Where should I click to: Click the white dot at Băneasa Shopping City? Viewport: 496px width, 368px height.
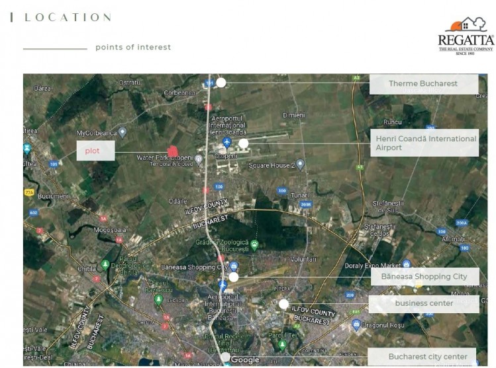click(234, 277)
